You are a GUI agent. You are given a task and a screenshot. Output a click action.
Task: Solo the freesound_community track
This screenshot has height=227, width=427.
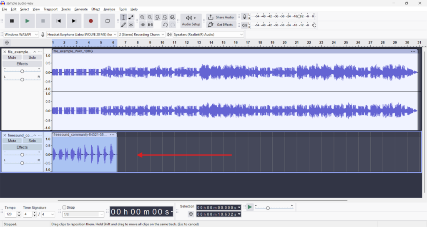[x=32, y=141]
